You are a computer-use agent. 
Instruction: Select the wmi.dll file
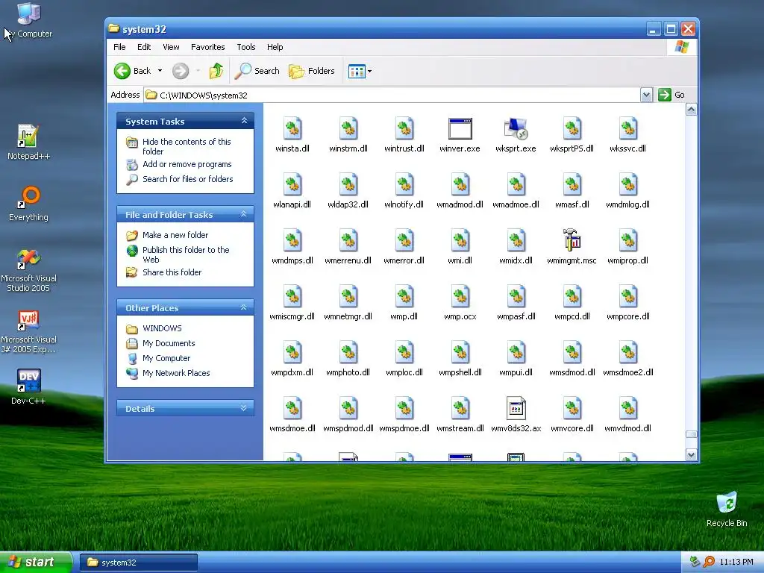(460, 247)
